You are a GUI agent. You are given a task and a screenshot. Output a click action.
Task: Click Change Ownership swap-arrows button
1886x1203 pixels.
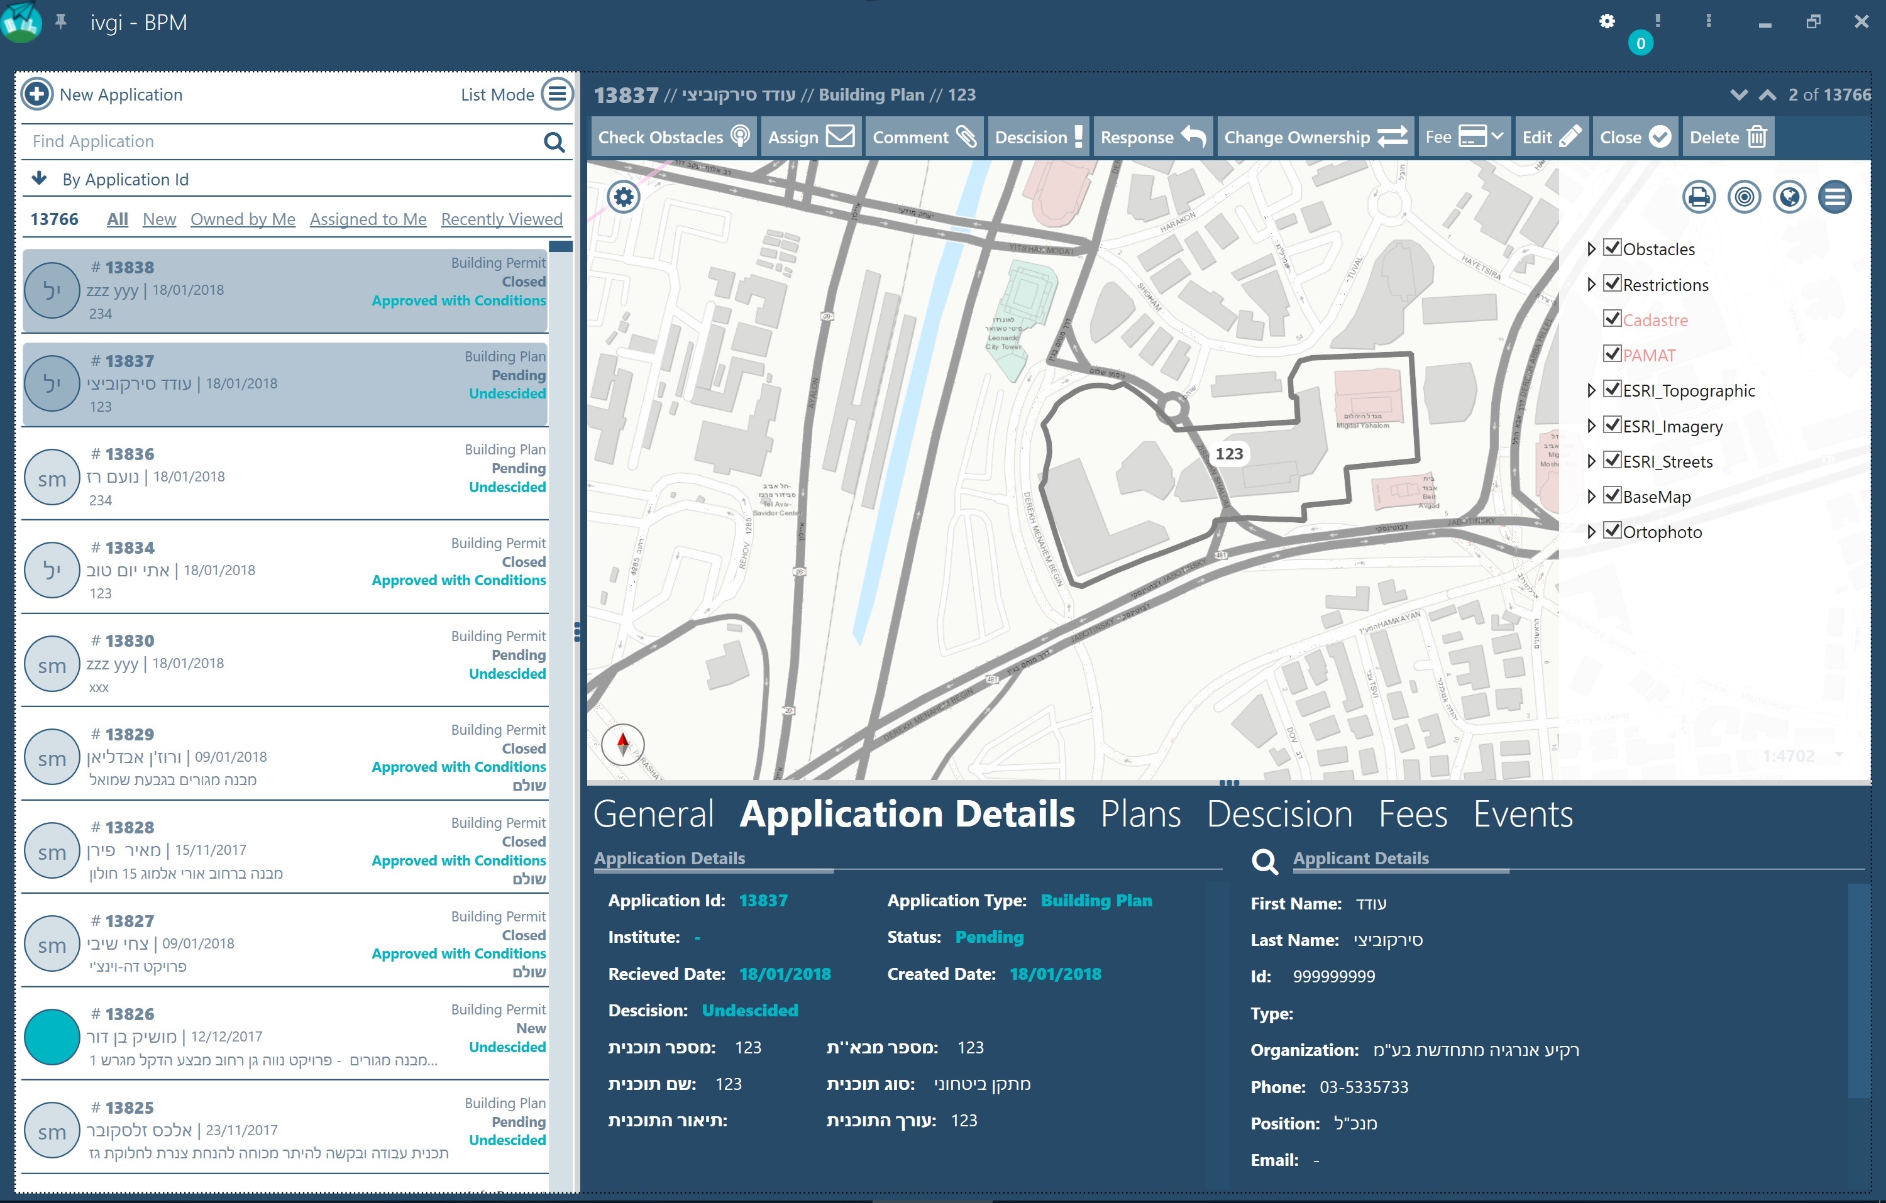pyautogui.click(x=1316, y=137)
